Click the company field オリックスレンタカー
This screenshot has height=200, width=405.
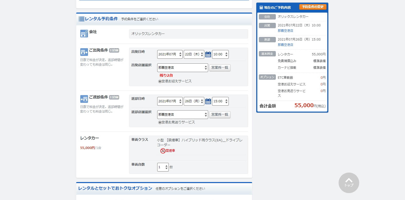coord(188,34)
